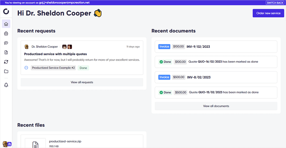This screenshot has width=286, height=148.
Task: Open quote QUO-15/02/2023 marked as done
Action: coord(216,92)
